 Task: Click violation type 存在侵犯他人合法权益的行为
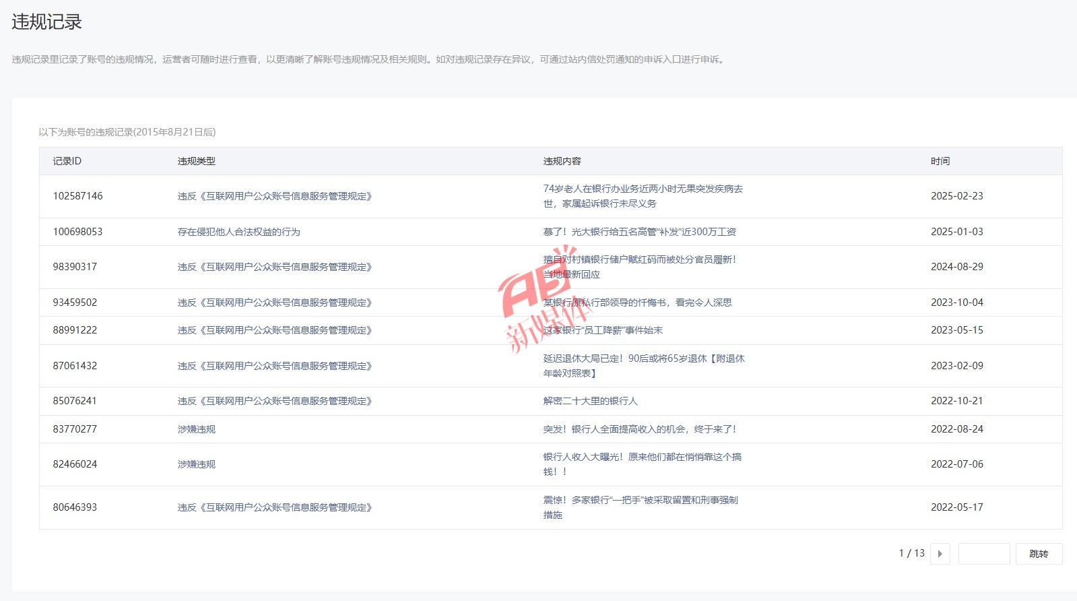pyautogui.click(x=238, y=232)
